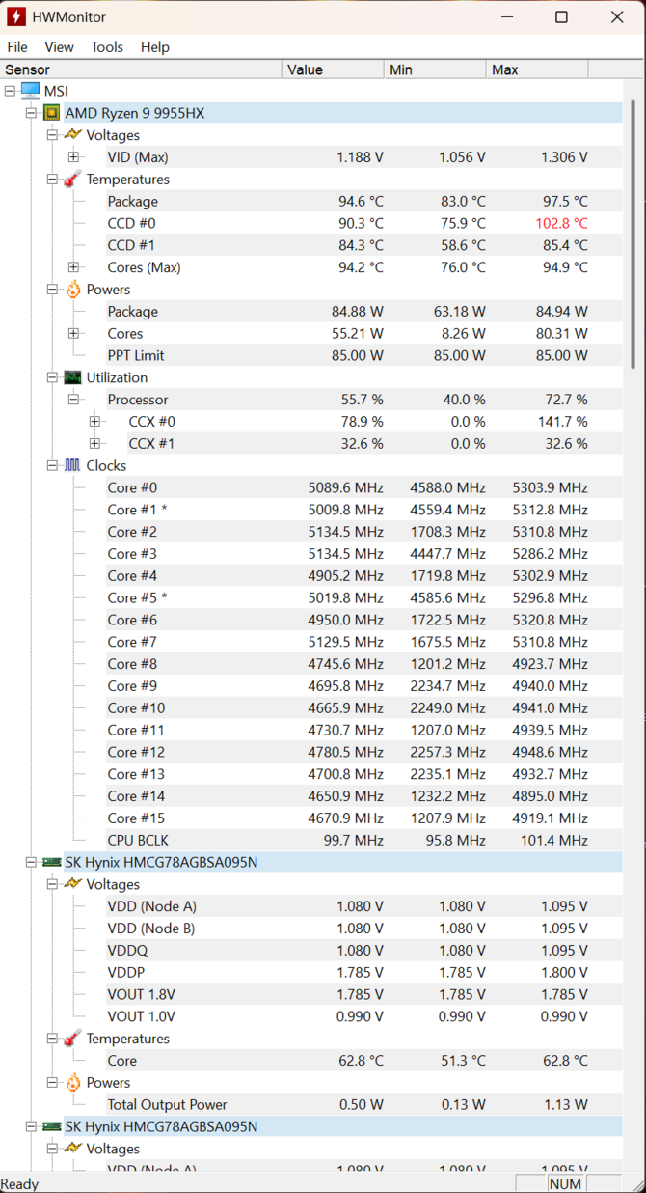Click the red 102.8 °C max value
The width and height of the screenshot is (646, 1193).
coord(561,223)
